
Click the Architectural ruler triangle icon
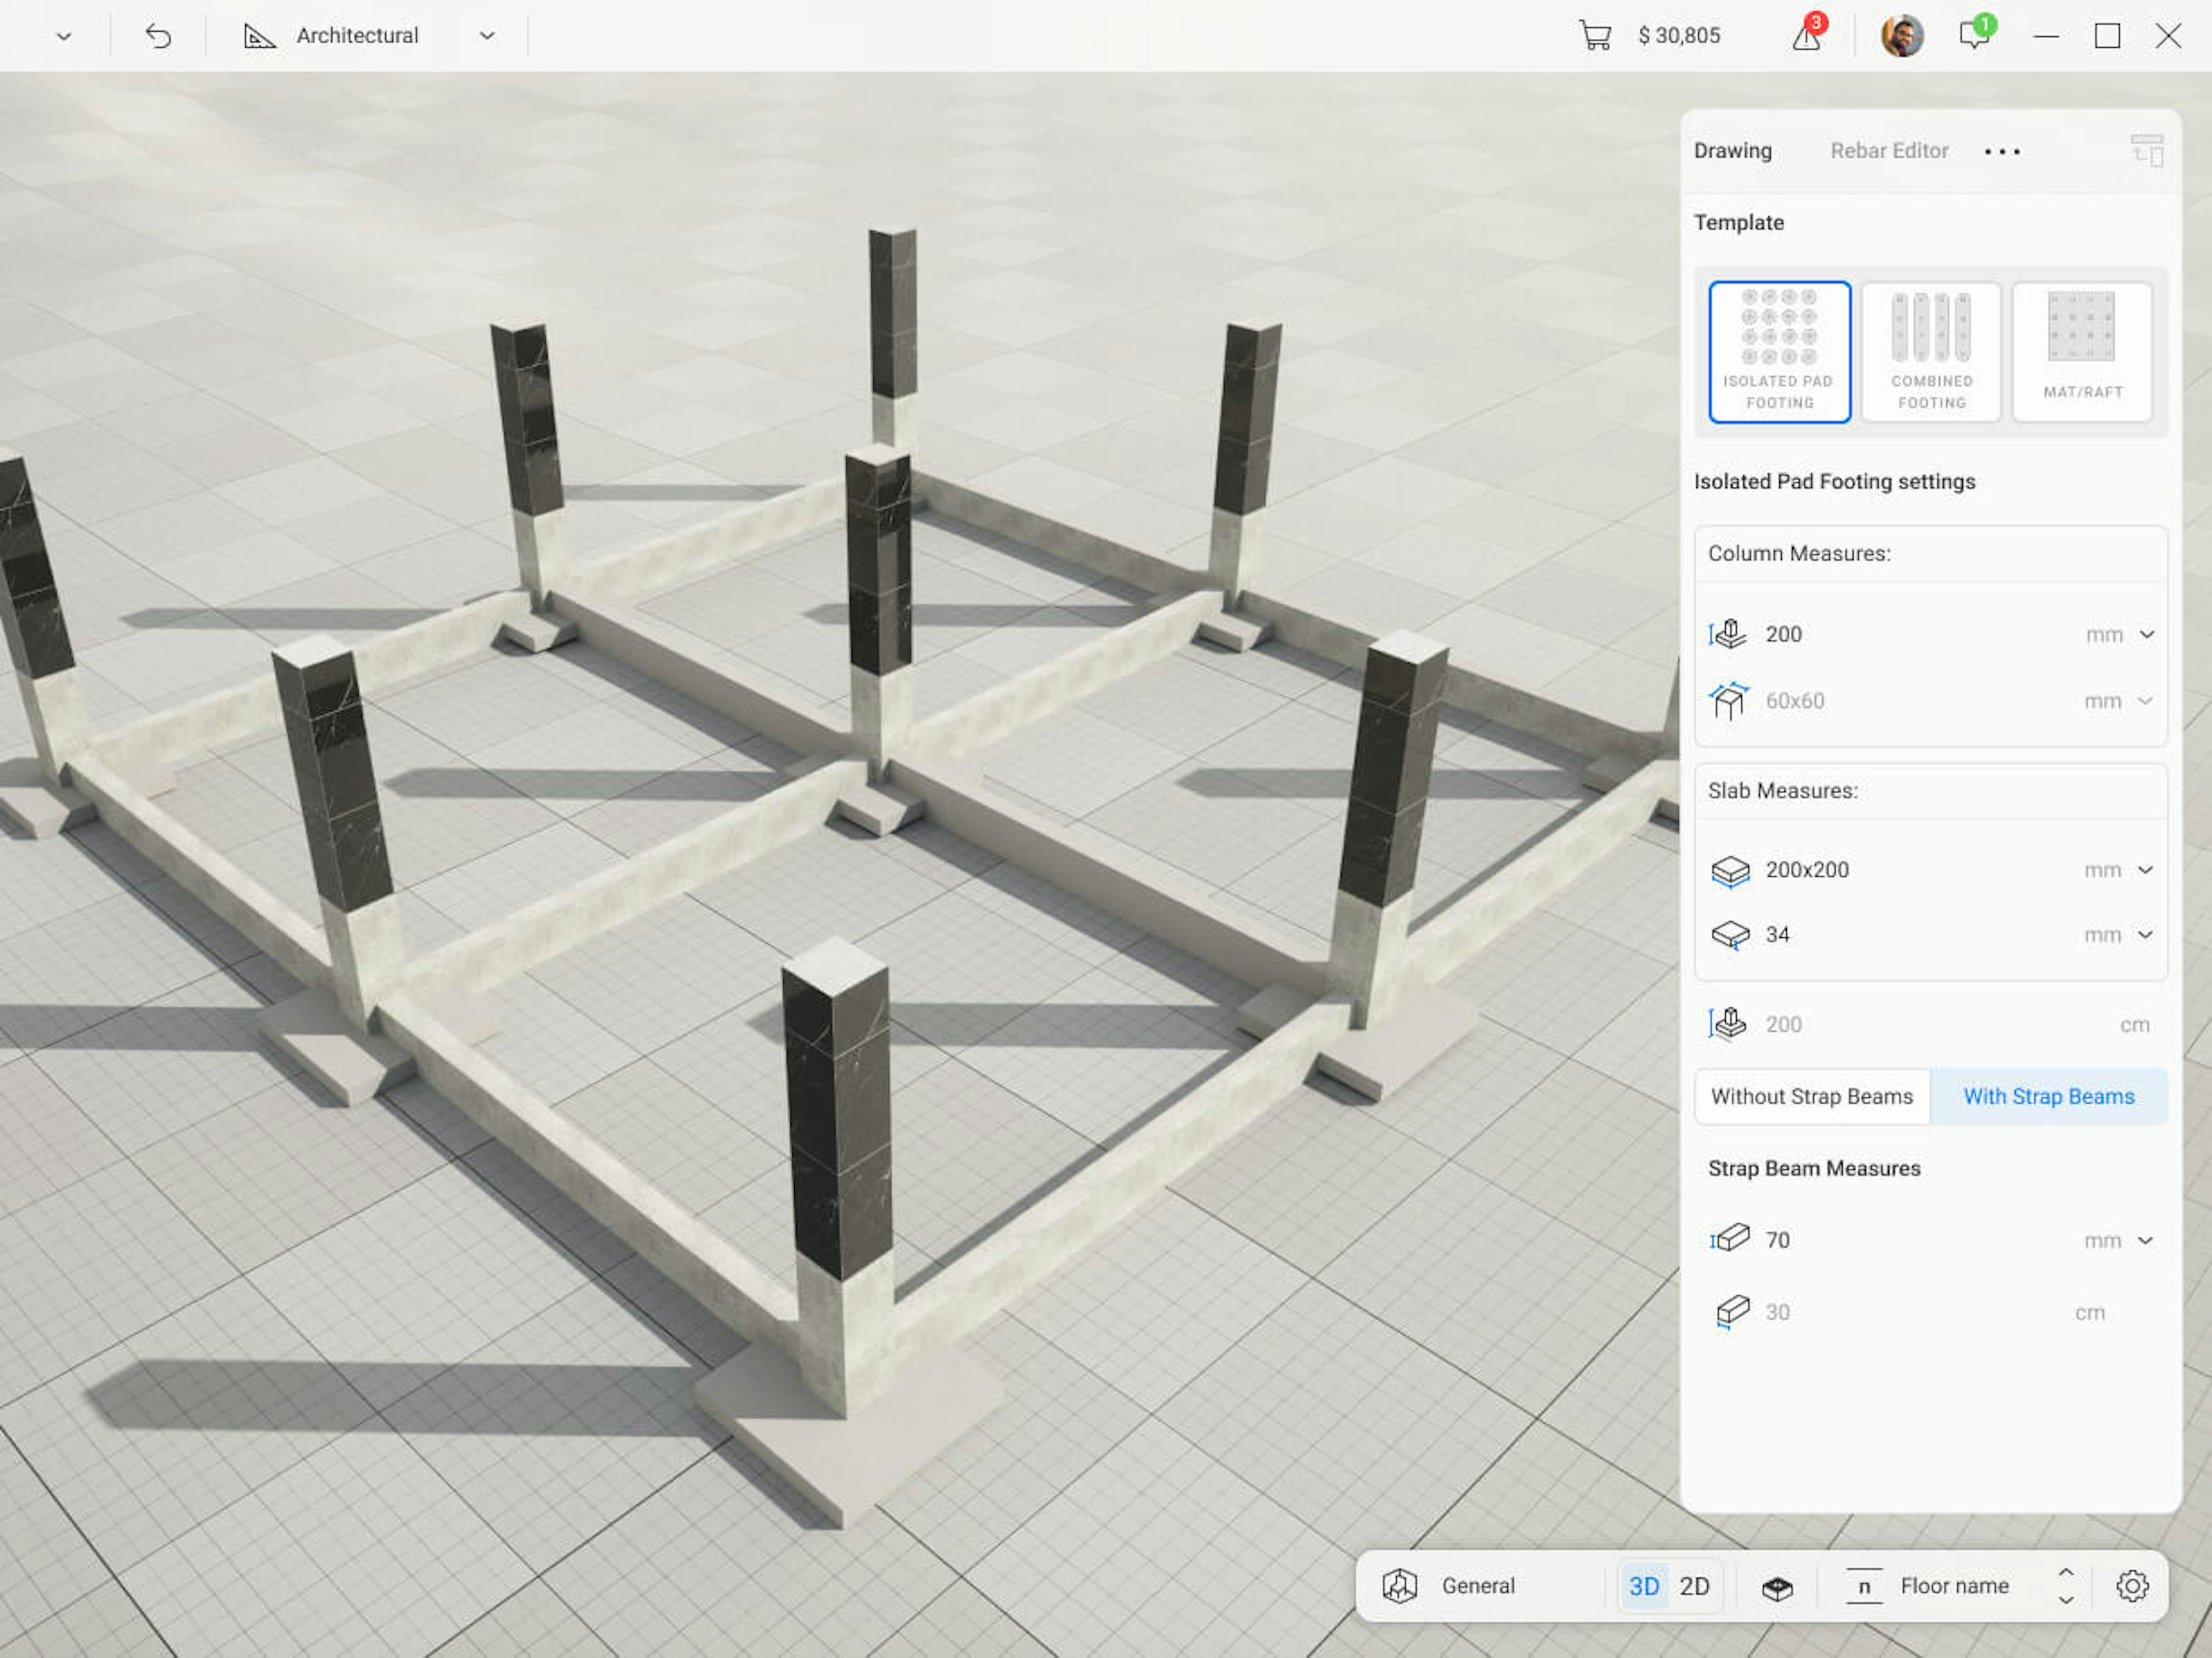click(259, 36)
